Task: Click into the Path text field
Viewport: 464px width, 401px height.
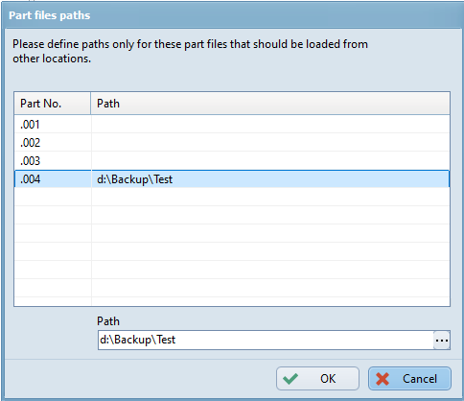Action: click(x=266, y=340)
